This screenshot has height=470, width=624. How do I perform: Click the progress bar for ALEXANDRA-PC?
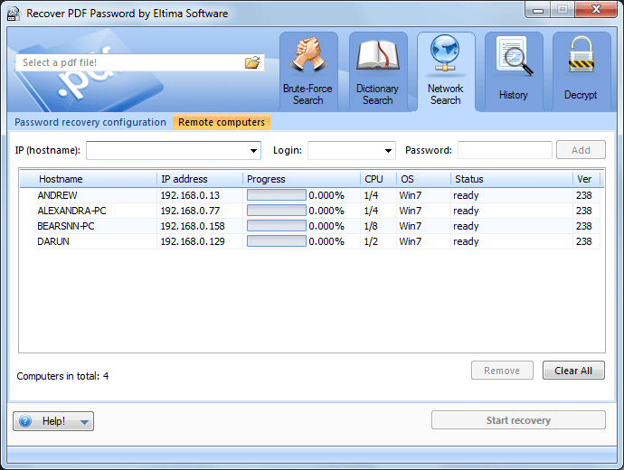[x=276, y=211]
